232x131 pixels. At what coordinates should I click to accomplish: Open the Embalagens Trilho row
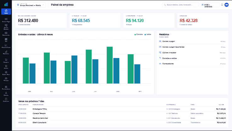pos(122,109)
